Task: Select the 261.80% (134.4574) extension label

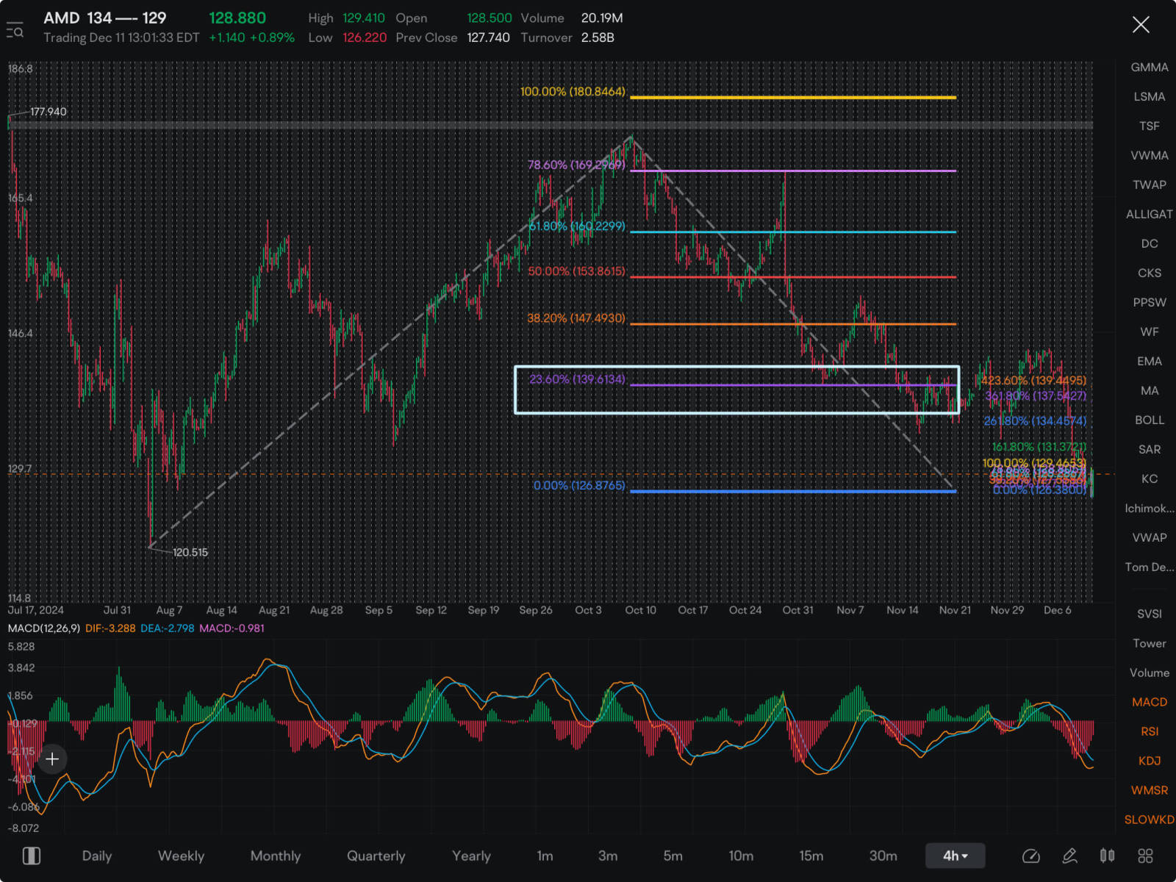Action: [1035, 421]
